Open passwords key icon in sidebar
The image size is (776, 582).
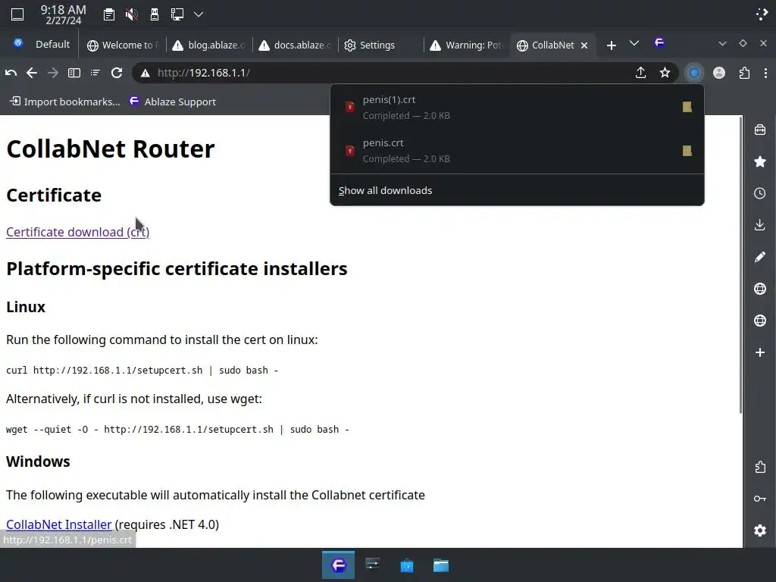click(x=760, y=499)
